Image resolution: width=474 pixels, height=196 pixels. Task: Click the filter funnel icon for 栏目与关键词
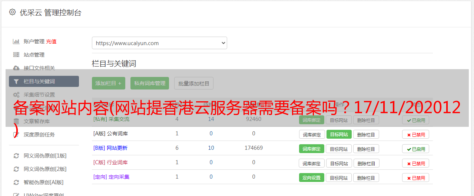pos(16,81)
